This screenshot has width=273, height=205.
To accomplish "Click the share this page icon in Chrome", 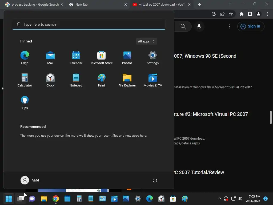I will tap(222, 14).
